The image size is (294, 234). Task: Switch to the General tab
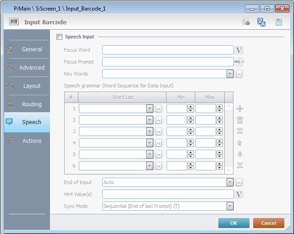pyautogui.click(x=27, y=49)
